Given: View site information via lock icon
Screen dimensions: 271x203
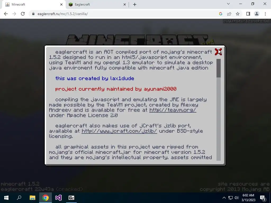Looking at the screenshot, I should [33, 14].
